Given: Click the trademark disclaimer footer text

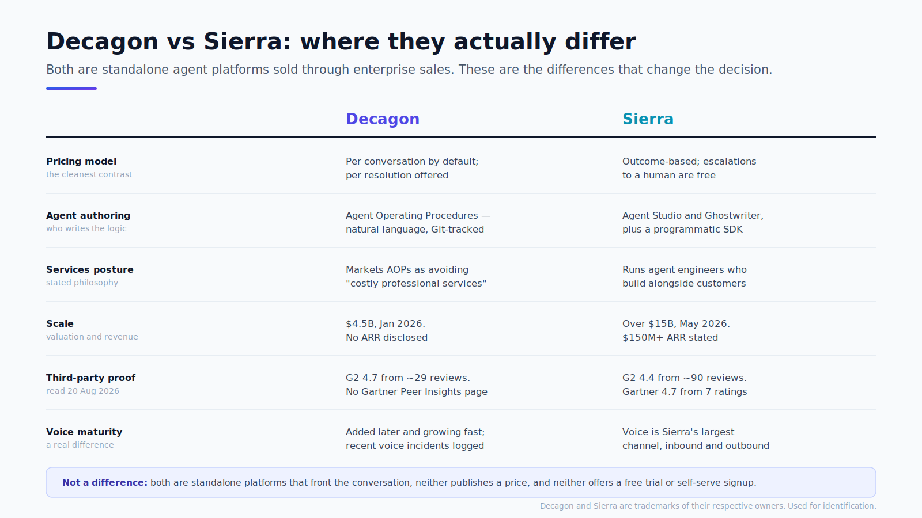Looking at the screenshot, I should (708, 506).
